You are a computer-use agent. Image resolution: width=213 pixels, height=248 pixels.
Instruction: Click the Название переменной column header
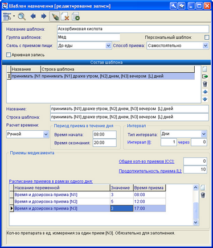62,188
